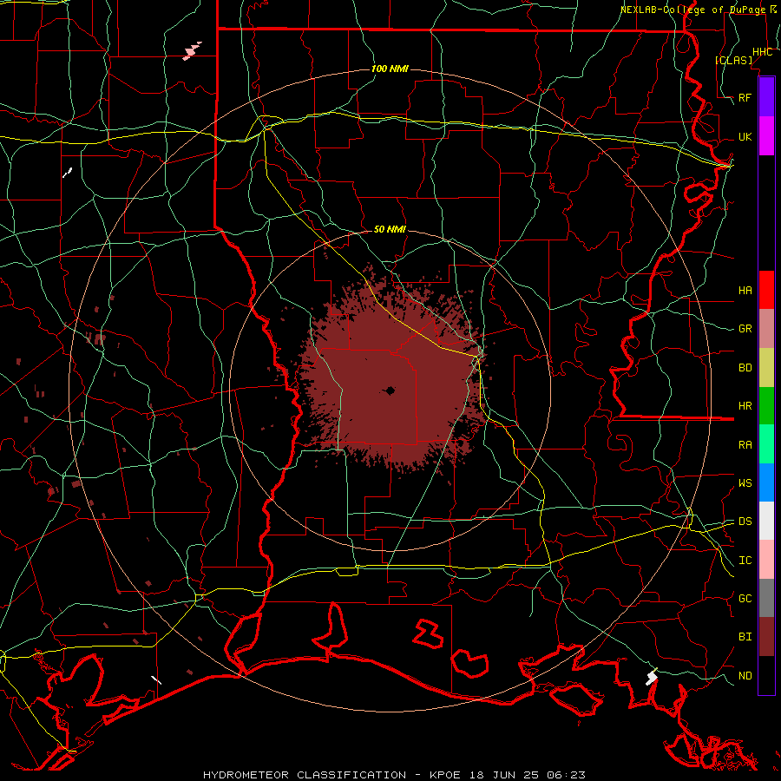The height and width of the screenshot is (781, 781).
Task: Click the ND black legend swatch
Action: point(766,675)
